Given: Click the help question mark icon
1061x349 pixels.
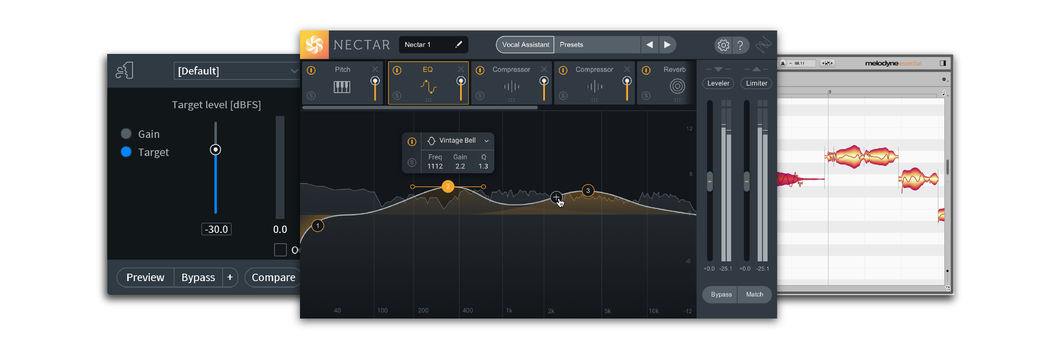Looking at the screenshot, I should coord(740,45).
